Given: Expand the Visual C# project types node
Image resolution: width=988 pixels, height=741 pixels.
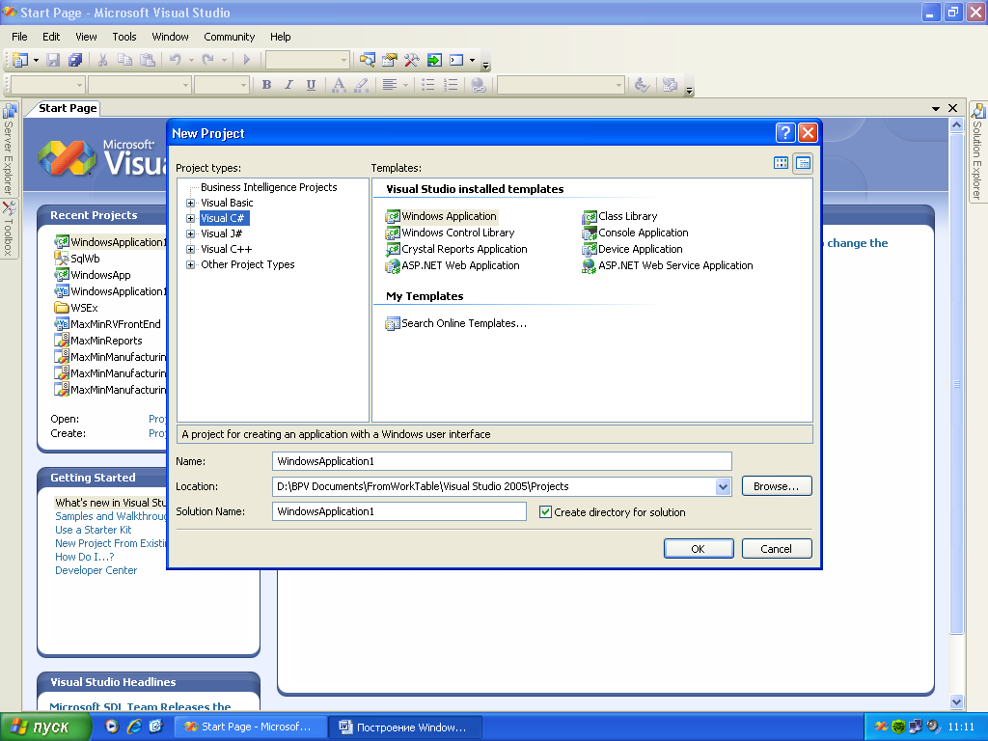Looking at the screenshot, I should click(190, 218).
